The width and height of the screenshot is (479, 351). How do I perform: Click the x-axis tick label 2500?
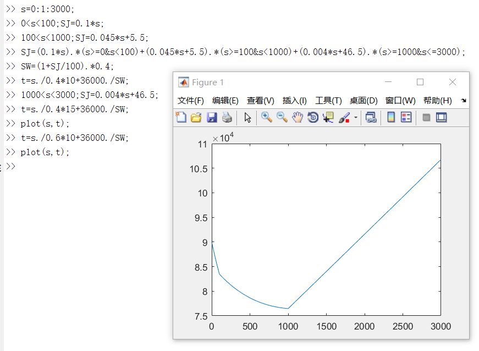[x=403, y=327]
